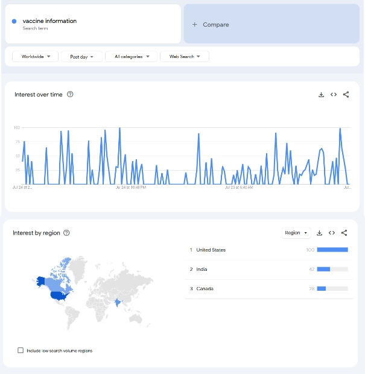Open help for Interest by region
Viewport: 365px width, 374px height.
click(66, 233)
